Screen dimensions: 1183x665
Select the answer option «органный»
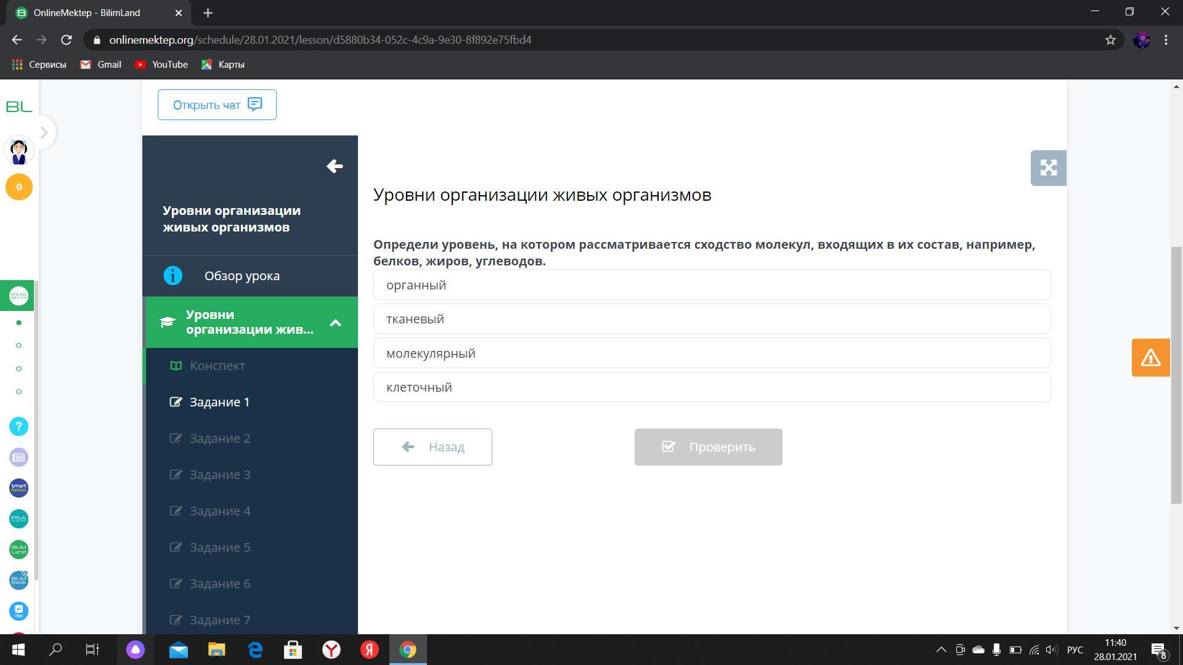pyautogui.click(x=712, y=285)
